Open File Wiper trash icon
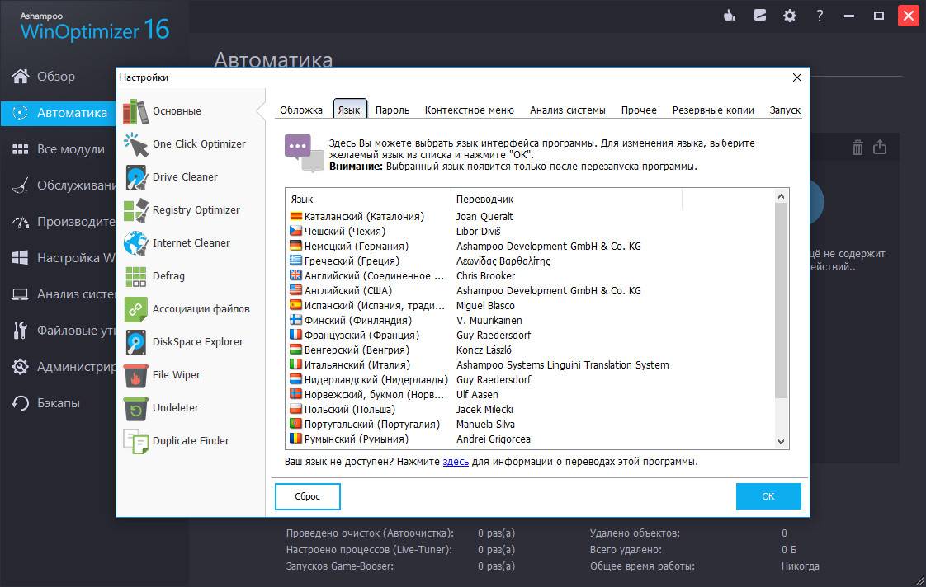 135,376
